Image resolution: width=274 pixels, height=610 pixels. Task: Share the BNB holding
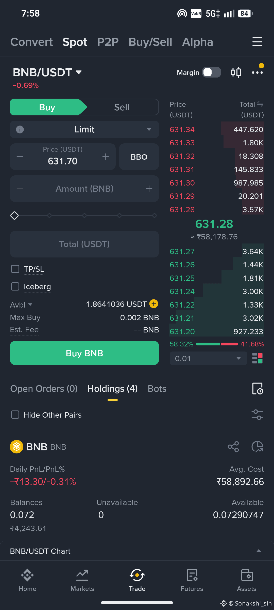tap(233, 447)
